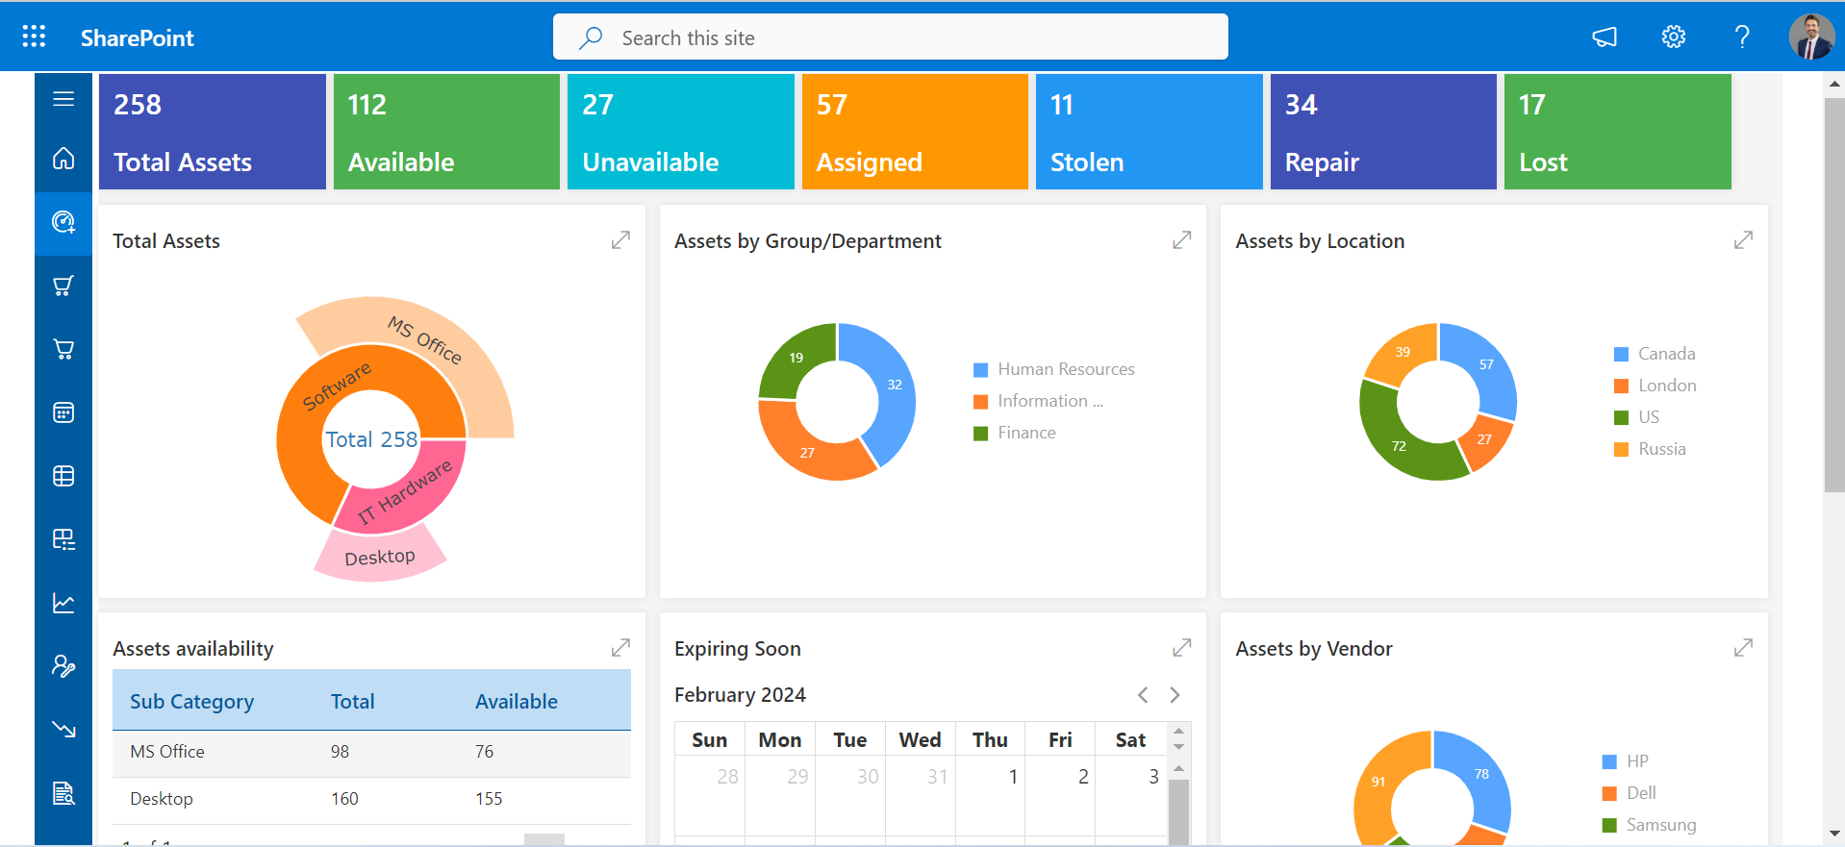The width and height of the screenshot is (1845, 847).
Task: Click the page vertical scrollbar thumb
Action: [1834, 294]
